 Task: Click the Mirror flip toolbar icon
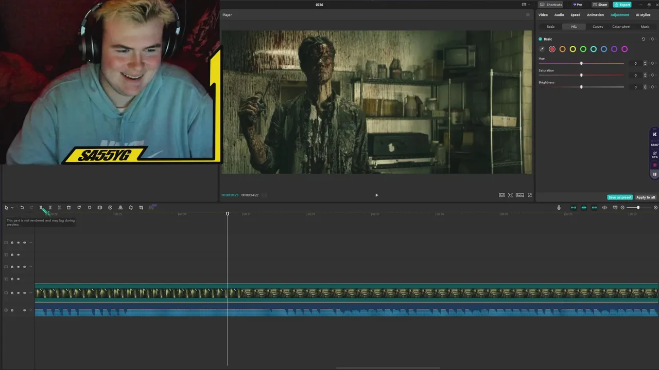click(120, 208)
